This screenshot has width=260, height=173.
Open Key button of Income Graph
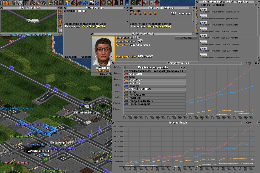point(248,123)
